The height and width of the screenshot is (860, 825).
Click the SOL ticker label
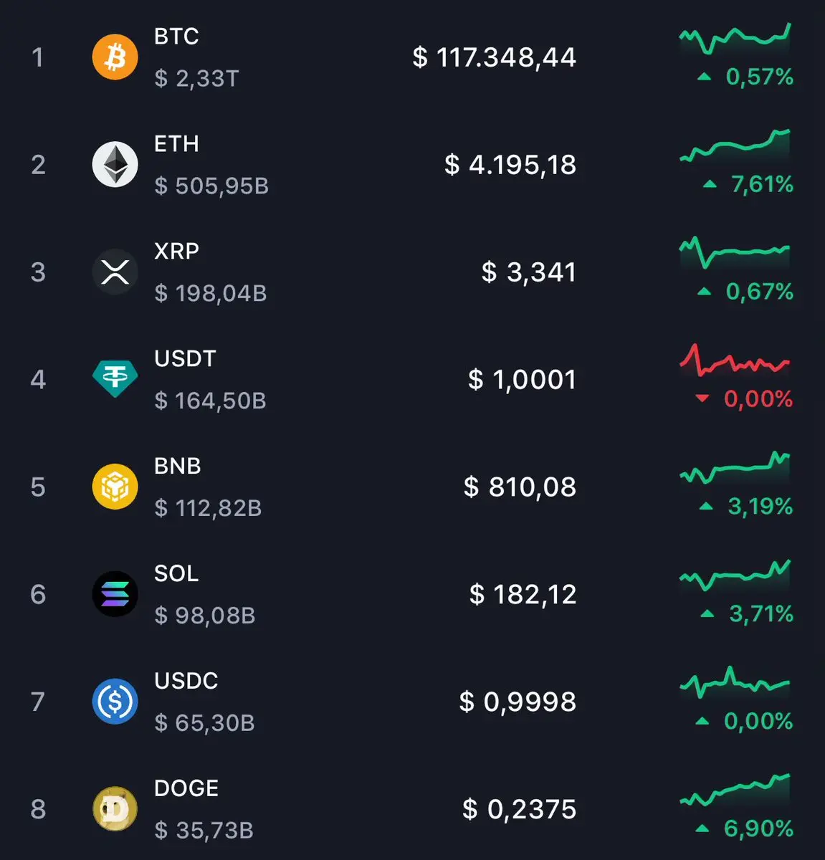click(x=176, y=573)
